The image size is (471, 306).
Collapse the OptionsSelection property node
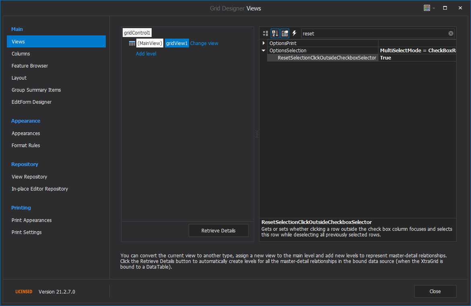[263, 50]
